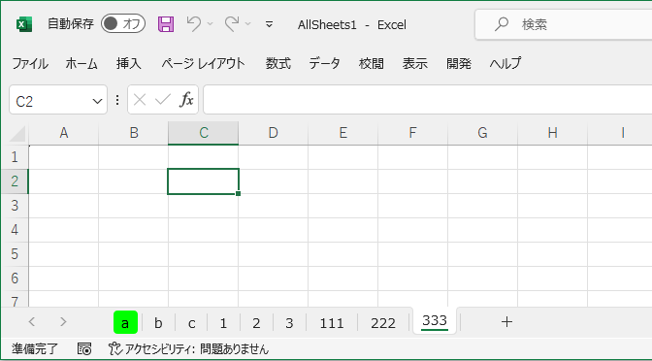652x361 pixels.
Task: Select row 4 header
Action: 15,230
